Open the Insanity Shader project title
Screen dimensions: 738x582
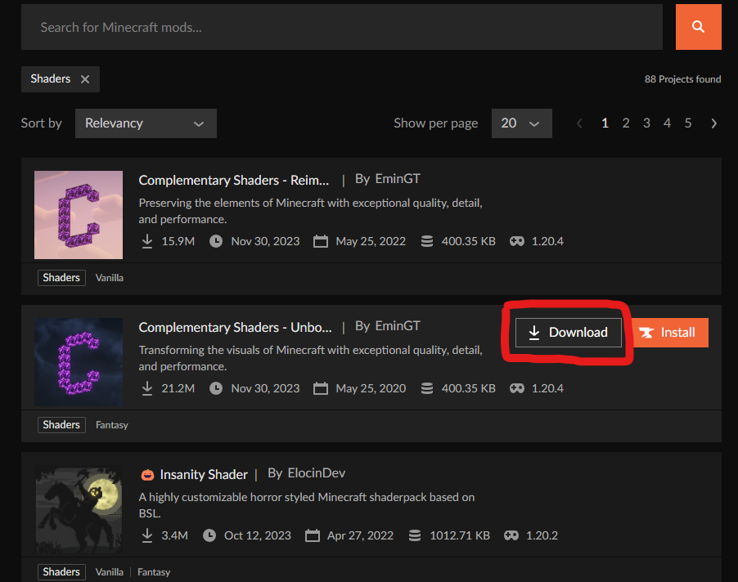[x=204, y=474]
